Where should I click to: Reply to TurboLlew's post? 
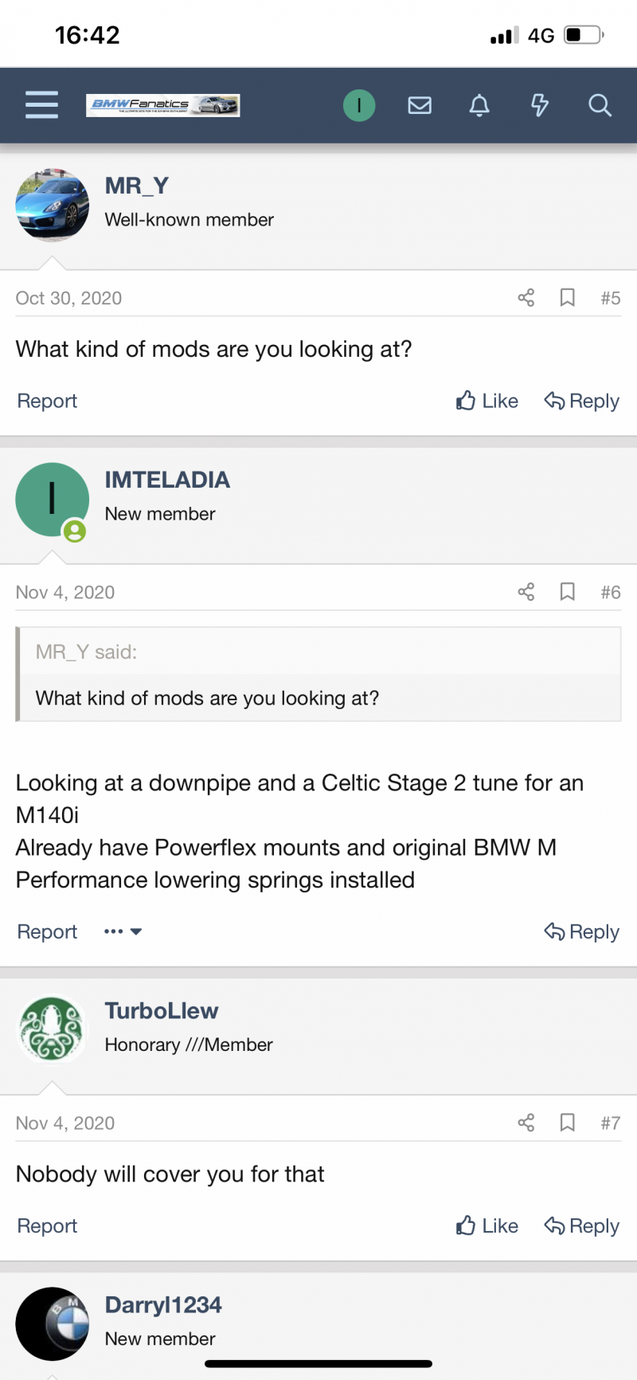[582, 1225]
